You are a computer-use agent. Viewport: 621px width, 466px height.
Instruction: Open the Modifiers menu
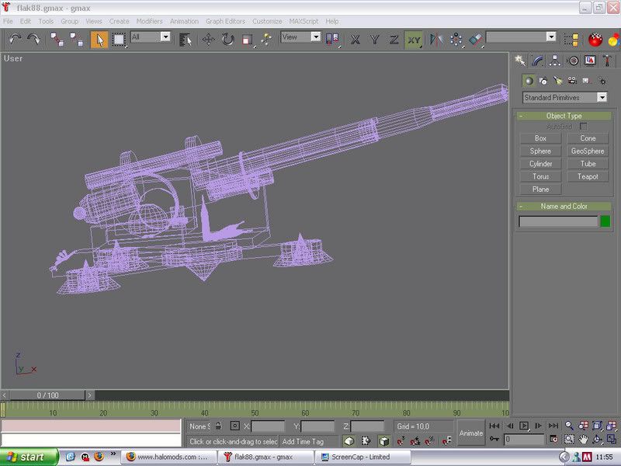[x=149, y=22]
